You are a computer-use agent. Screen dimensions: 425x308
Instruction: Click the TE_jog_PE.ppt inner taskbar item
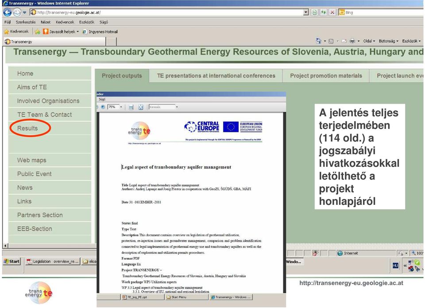click(142, 297)
